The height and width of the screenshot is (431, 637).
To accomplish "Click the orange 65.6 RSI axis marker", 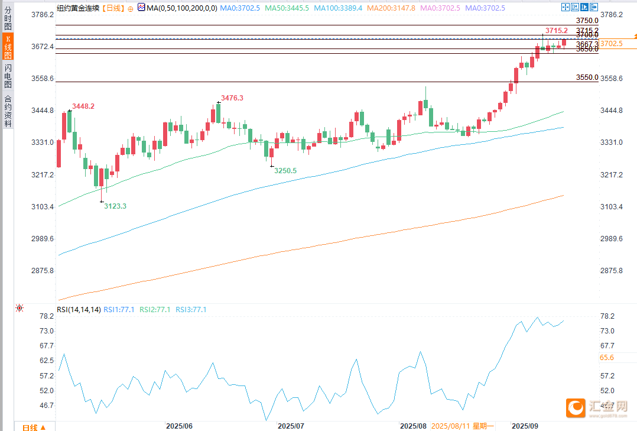I will [606, 358].
